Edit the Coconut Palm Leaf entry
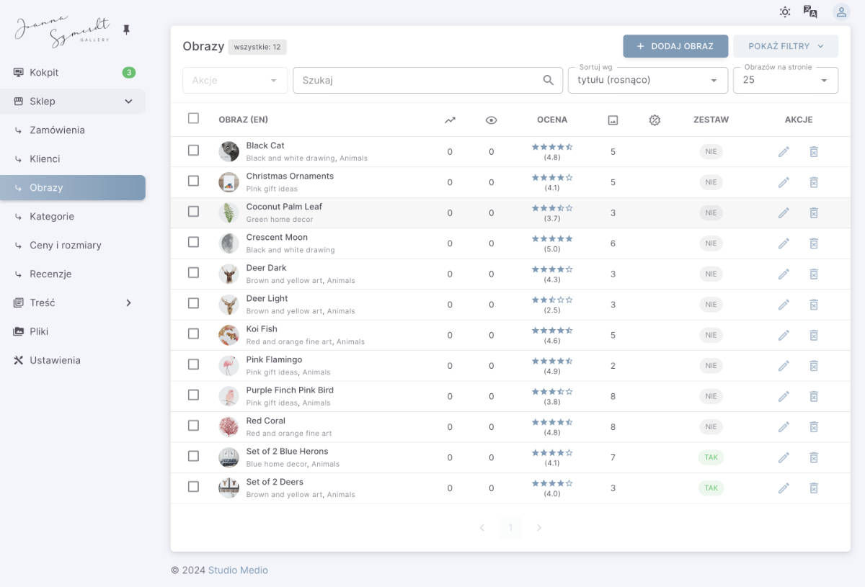865x587 pixels. pos(784,213)
